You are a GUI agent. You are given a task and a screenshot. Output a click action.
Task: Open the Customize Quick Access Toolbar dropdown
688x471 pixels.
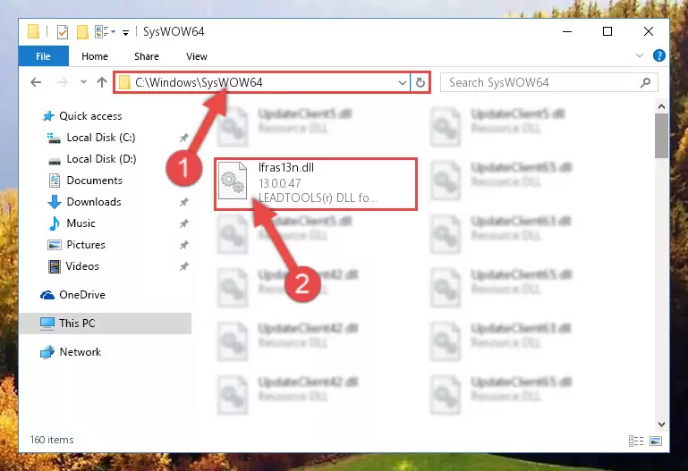pos(125,32)
